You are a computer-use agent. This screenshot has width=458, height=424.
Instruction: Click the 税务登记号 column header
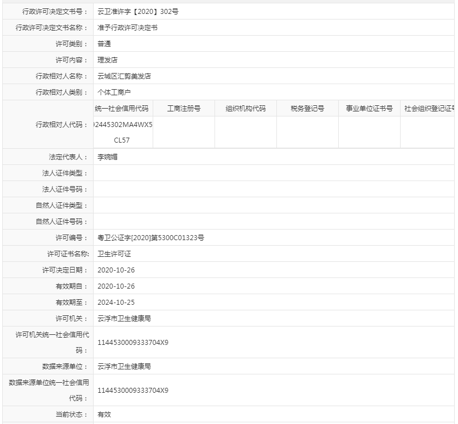(x=307, y=109)
